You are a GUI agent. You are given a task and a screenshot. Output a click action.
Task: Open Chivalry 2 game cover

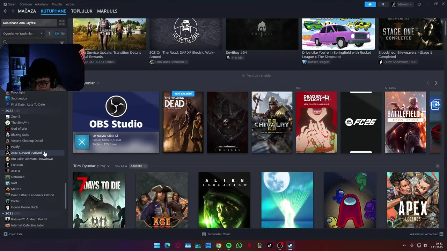(x=272, y=122)
